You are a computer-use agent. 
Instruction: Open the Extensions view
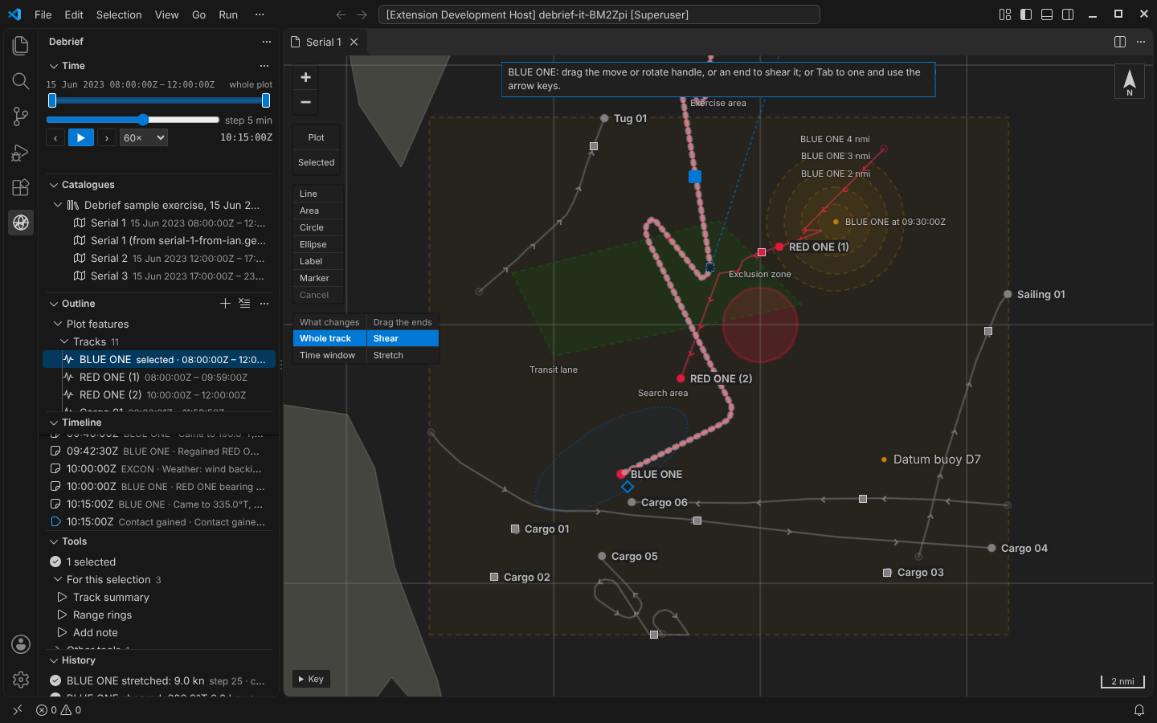click(21, 187)
